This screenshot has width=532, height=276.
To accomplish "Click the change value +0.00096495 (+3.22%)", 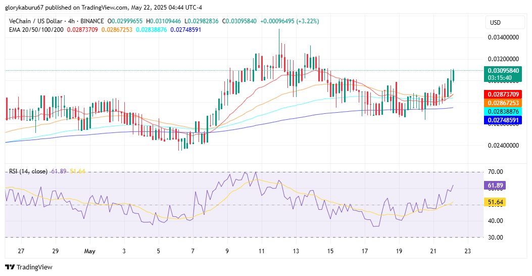I will point(290,21).
